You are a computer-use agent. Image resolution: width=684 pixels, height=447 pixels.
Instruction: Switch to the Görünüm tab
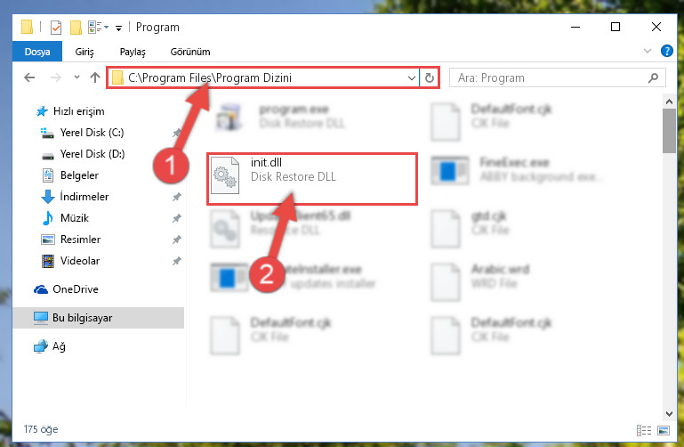(190, 52)
